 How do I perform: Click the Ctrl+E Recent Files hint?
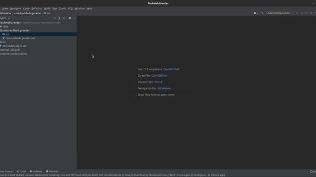pos(158,82)
